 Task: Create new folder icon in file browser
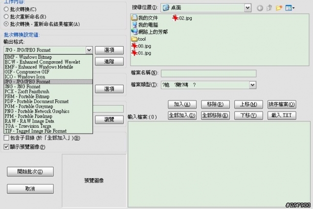pyautogui.click(x=279, y=8)
